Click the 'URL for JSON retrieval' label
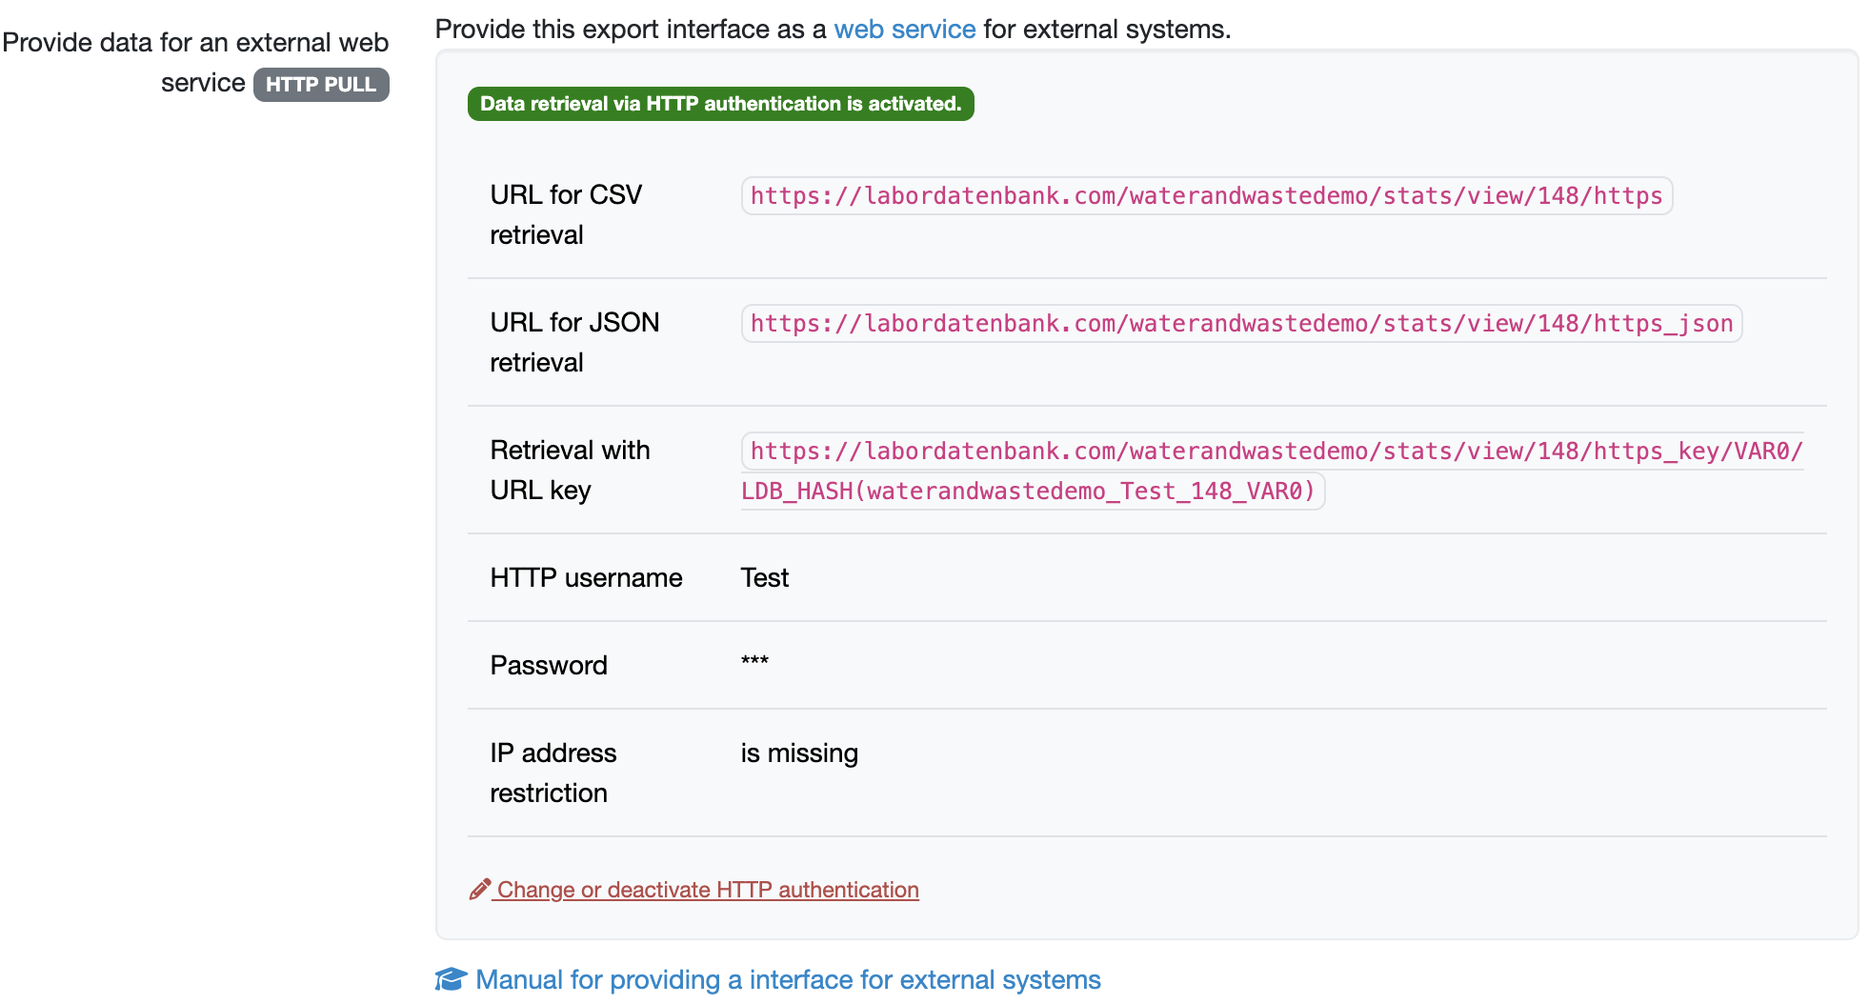This screenshot has width=1869, height=1004. [x=574, y=342]
